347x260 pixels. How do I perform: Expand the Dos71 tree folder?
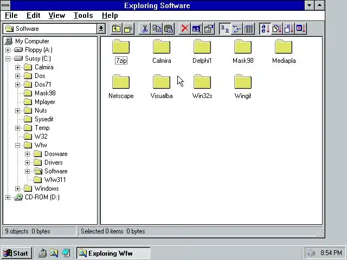click(17, 84)
